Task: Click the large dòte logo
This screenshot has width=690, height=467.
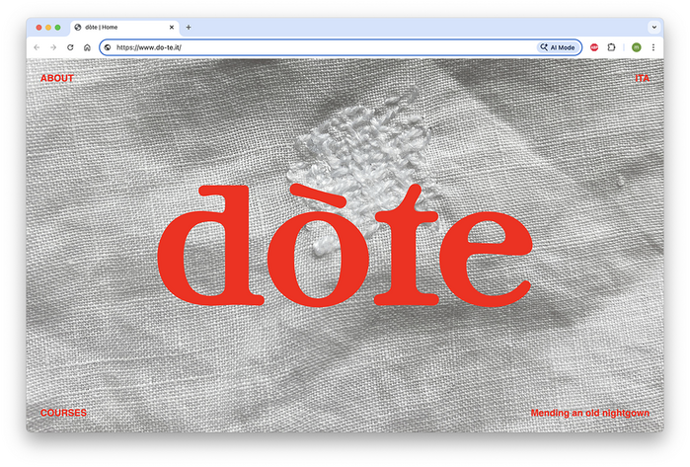Action: pos(345,247)
